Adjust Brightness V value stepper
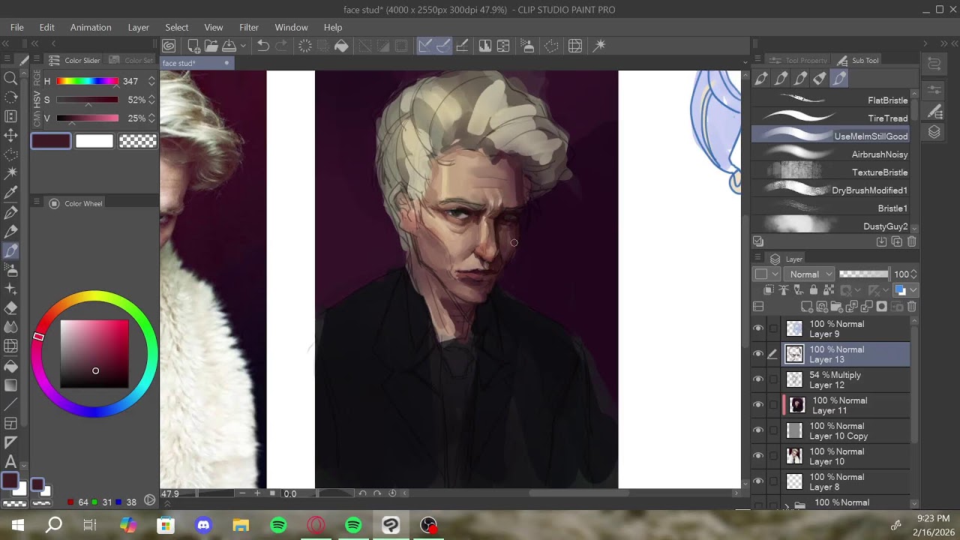960x540 pixels. point(151,118)
